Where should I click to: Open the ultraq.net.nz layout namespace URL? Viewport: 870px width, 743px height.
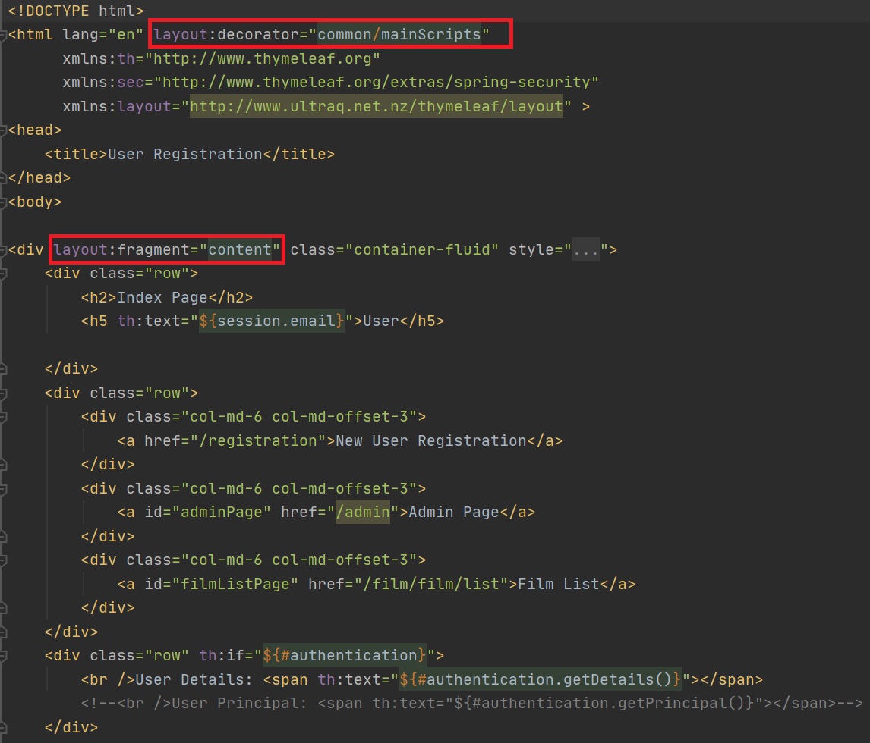377,106
